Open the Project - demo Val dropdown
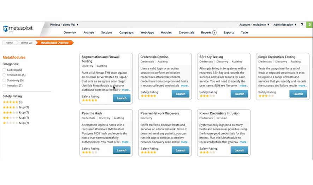This screenshot has height=185, width=313. pyautogui.click(x=64, y=25)
